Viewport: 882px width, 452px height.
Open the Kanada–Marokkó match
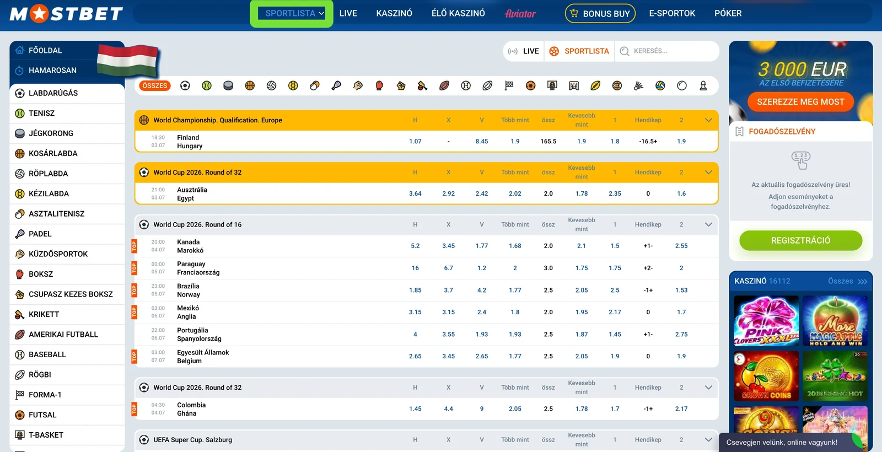point(190,246)
